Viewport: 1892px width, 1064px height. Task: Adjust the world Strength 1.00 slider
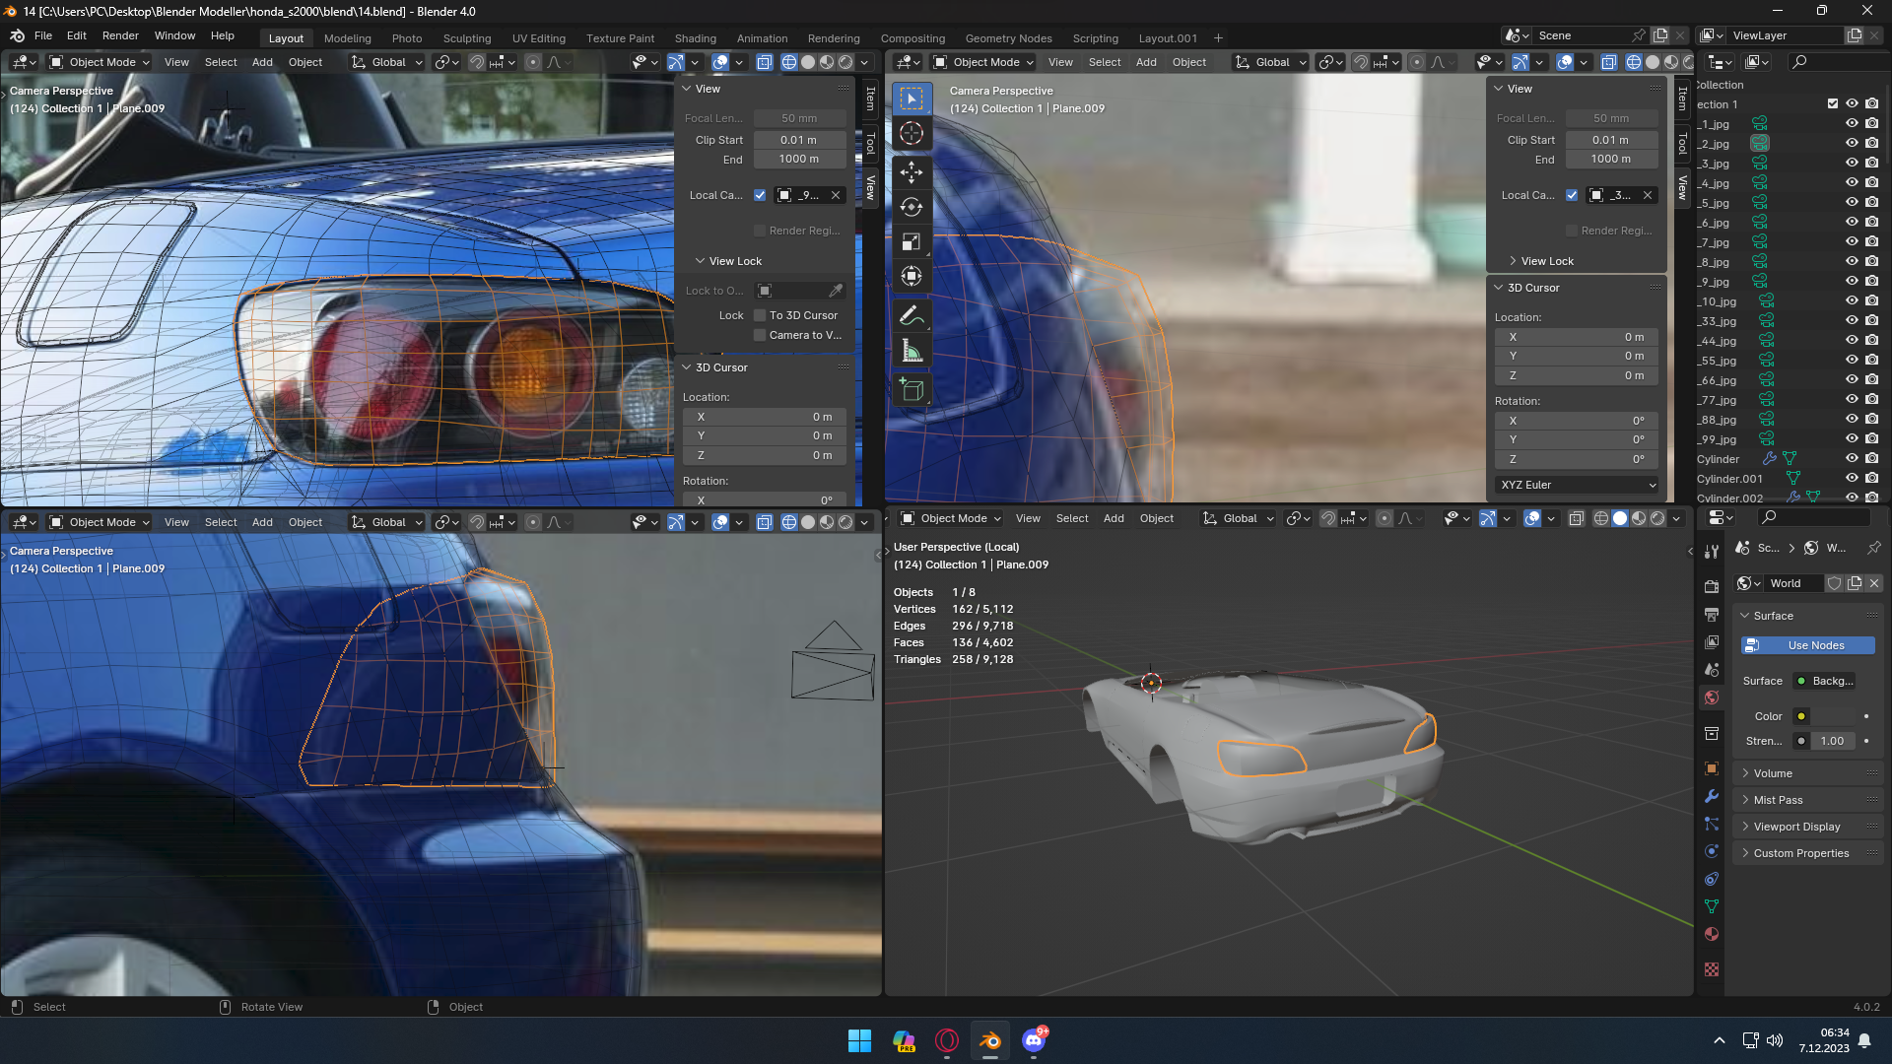[1831, 741]
